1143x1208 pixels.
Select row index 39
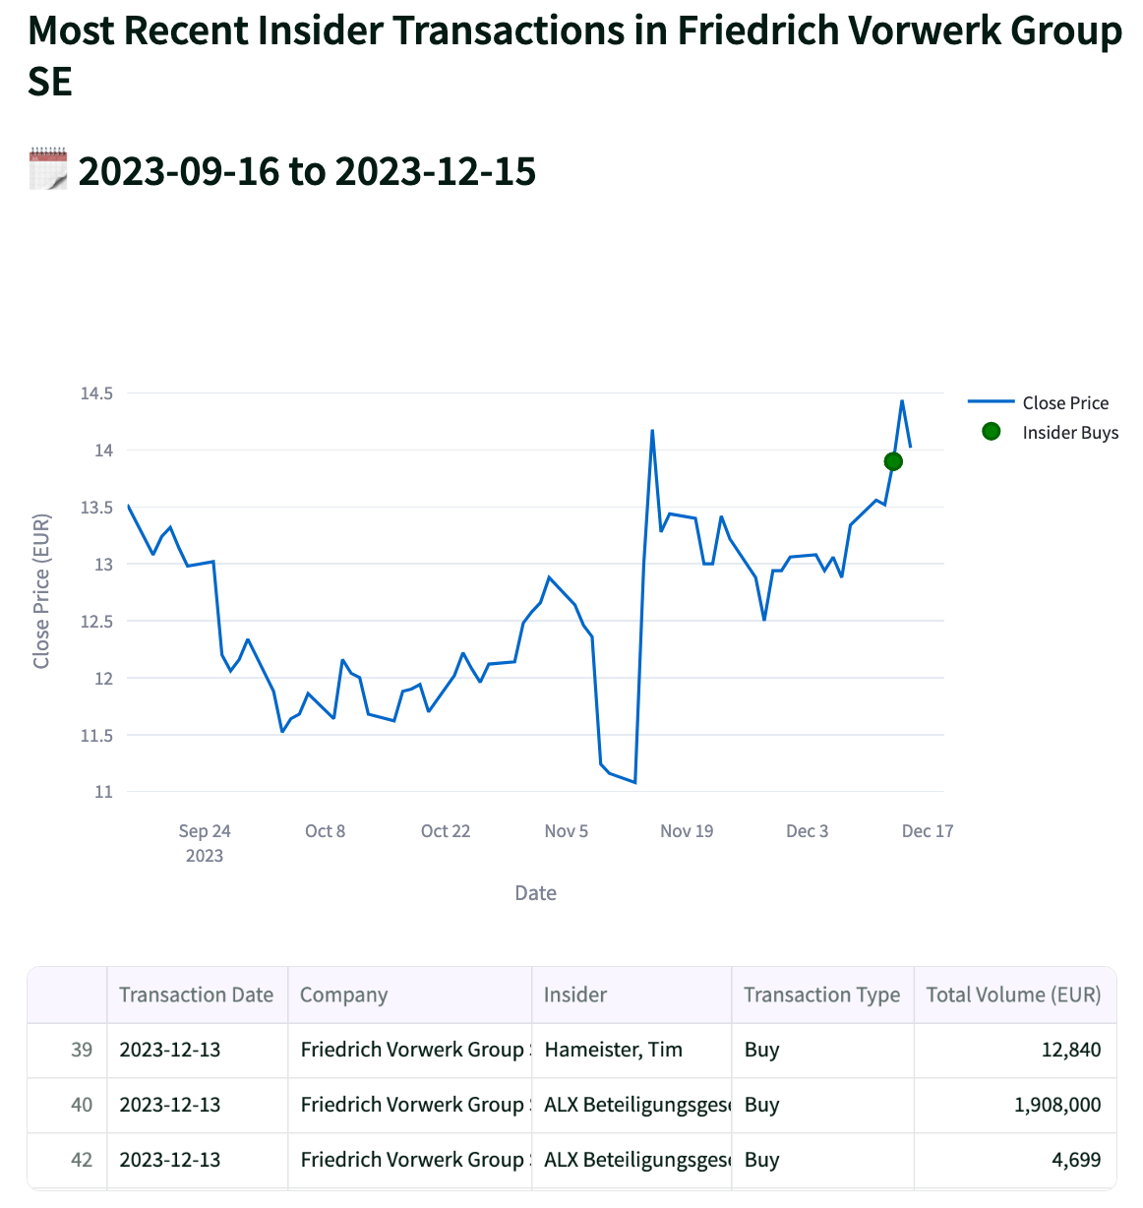tap(67, 1050)
